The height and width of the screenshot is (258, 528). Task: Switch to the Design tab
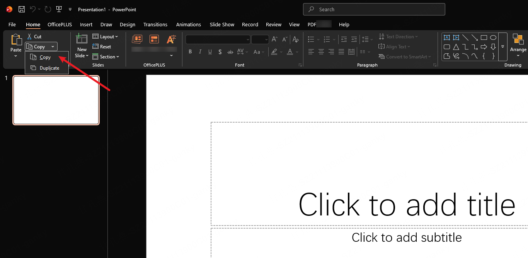(128, 24)
